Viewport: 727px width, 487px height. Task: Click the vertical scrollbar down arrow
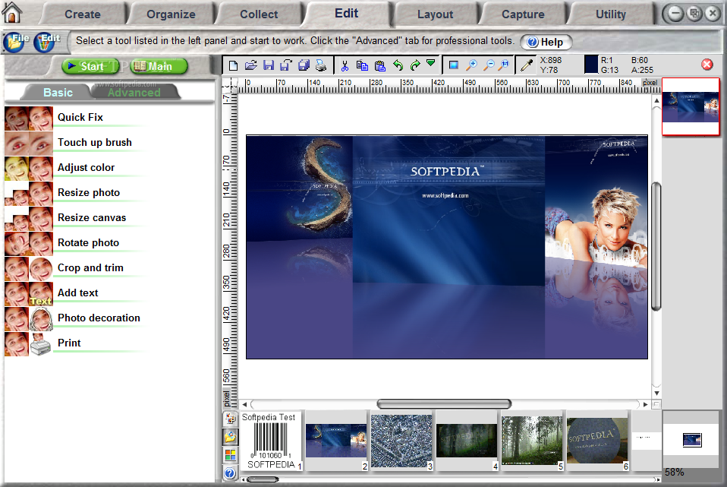point(656,393)
